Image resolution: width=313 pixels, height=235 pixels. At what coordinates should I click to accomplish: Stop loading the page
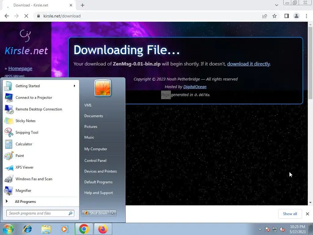pyautogui.click(x=26, y=16)
